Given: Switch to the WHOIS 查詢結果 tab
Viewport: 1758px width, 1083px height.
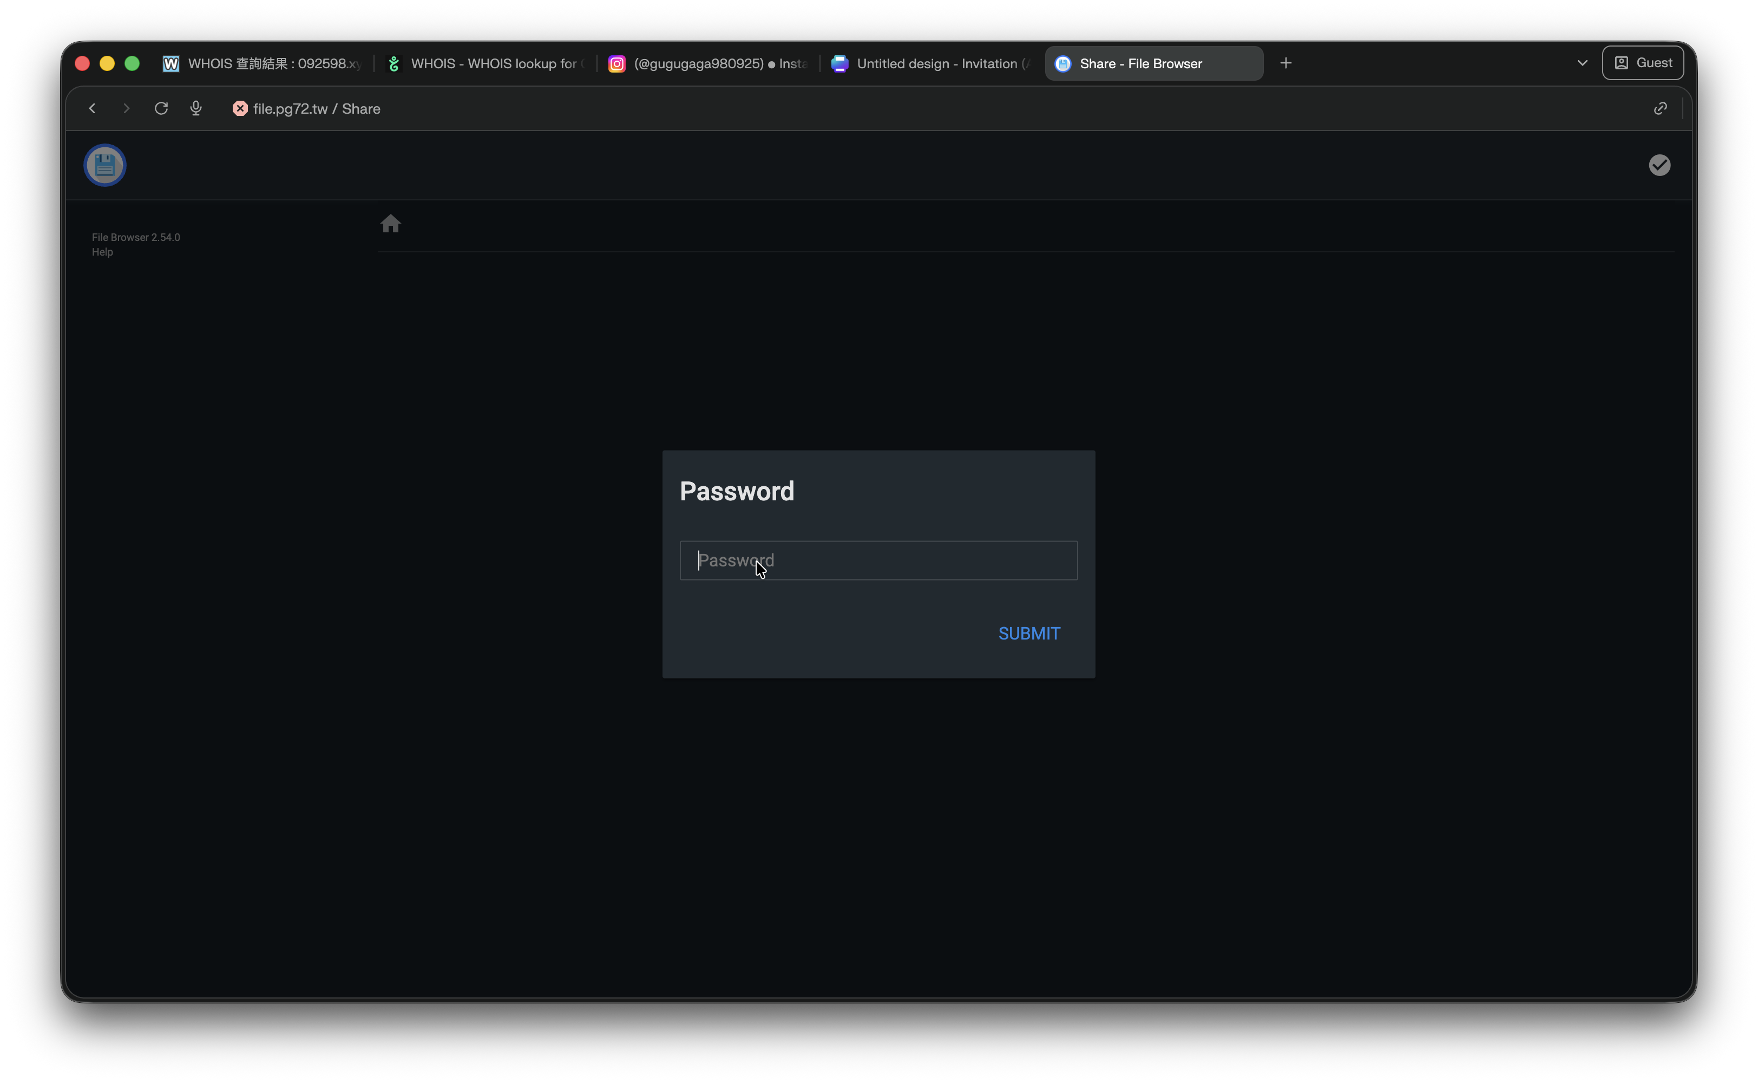Looking at the screenshot, I should (262, 64).
